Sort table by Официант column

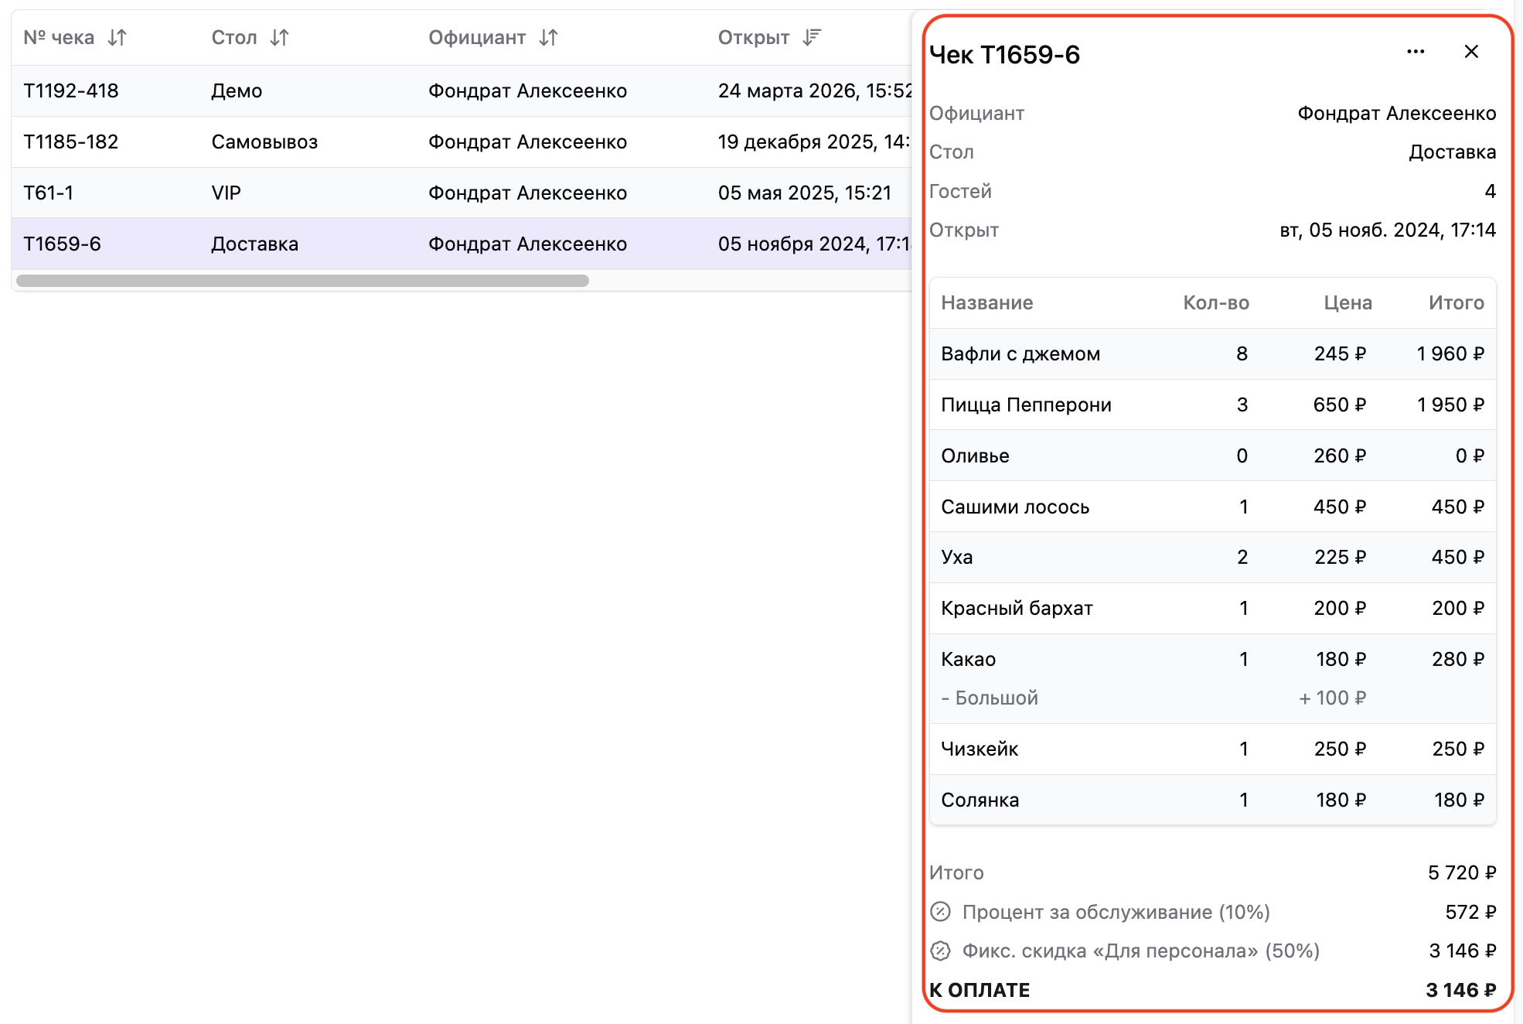click(x=548, y=37)
